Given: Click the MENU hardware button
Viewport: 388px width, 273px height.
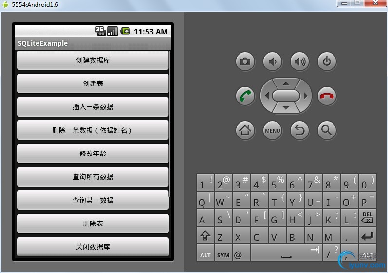Looking at the screenshot, I should coord(272,130).
